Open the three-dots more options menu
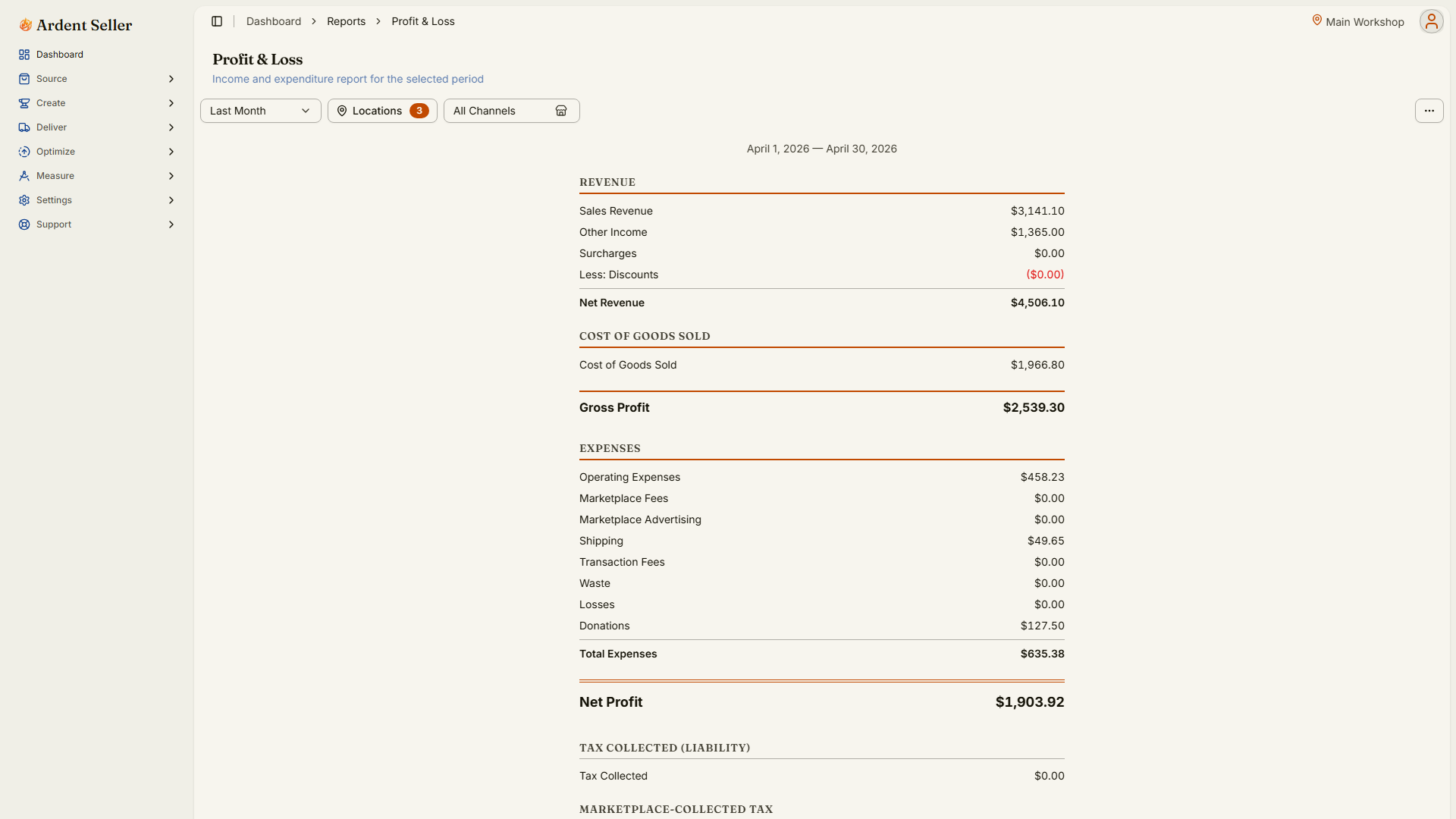The image size is (1456, 819). coord(1429,111)
